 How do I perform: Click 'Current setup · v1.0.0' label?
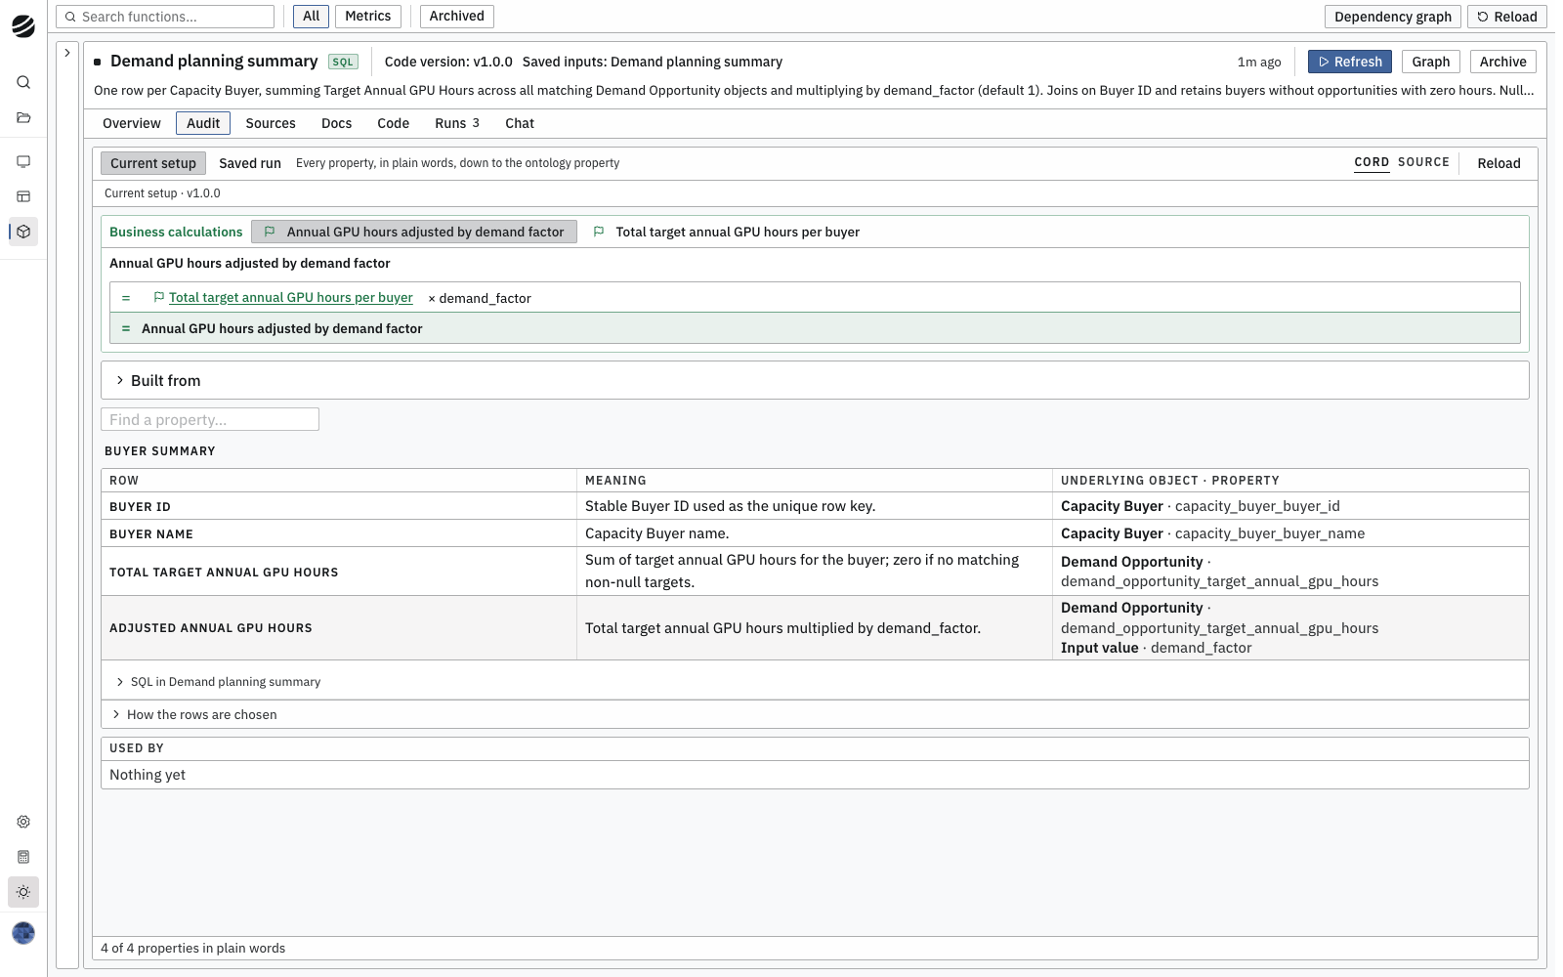pos(162,193)
